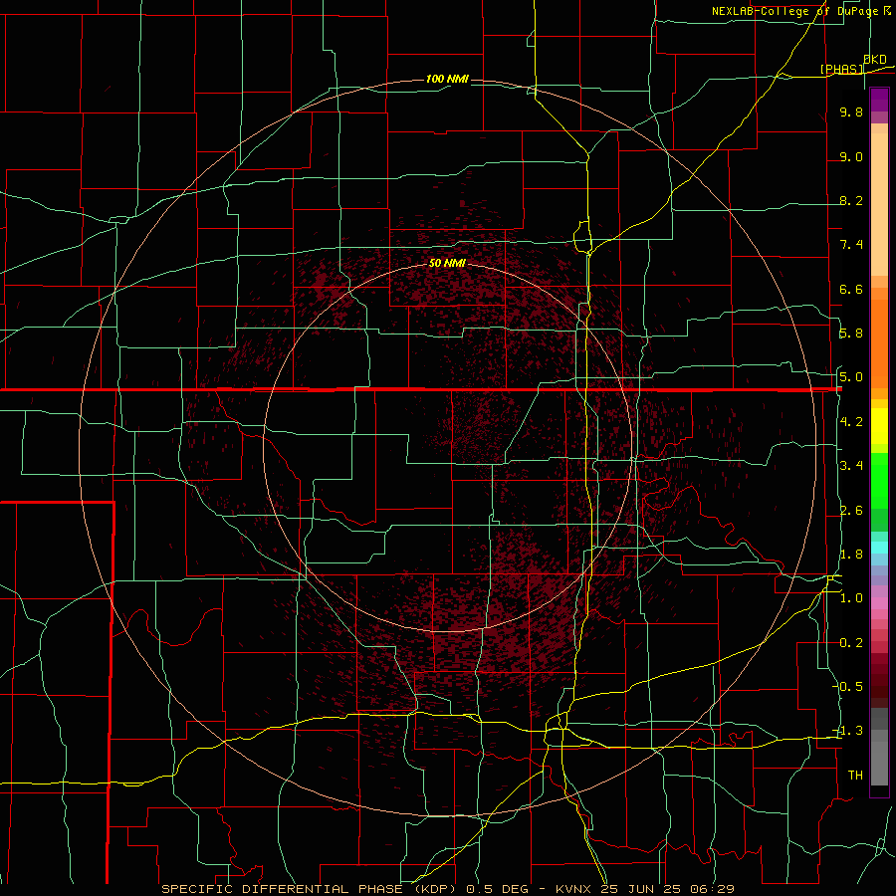Pick the gray segment at legend bottom
Screen dimensions: 896x896
879,763
